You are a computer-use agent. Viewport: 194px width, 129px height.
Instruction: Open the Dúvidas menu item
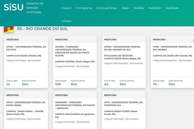[139, 8]
